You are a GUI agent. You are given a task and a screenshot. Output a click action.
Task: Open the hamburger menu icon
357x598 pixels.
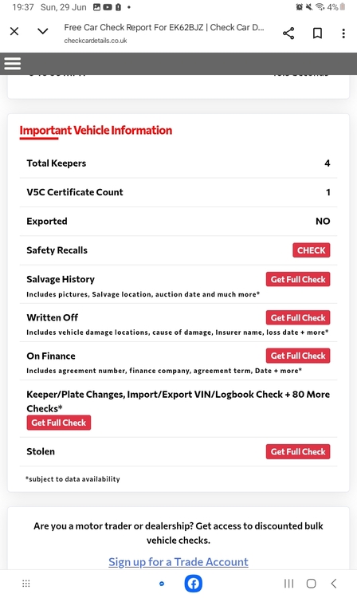point(13,63)
